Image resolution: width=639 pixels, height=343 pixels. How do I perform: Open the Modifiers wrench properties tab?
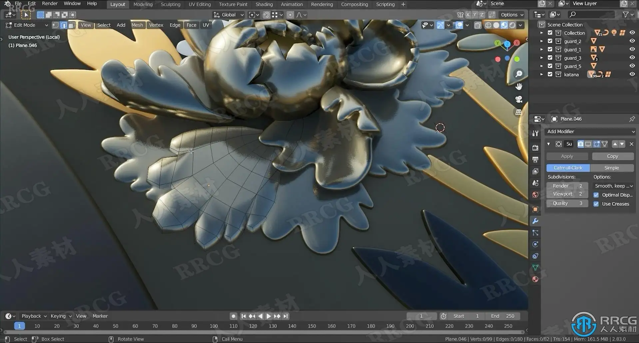535,221
